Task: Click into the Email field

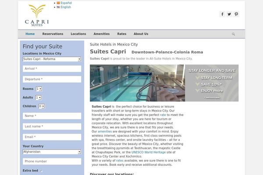Action: coord(52,137)
